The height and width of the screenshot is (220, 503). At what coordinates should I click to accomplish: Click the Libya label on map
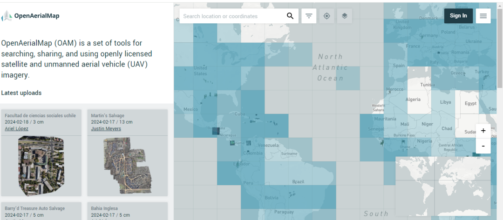tap(445, 102)
